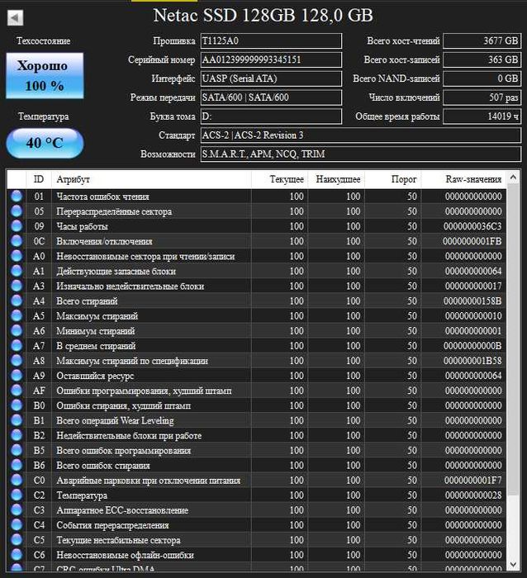Click status orb for attribute B6

(x=17, y=465)
